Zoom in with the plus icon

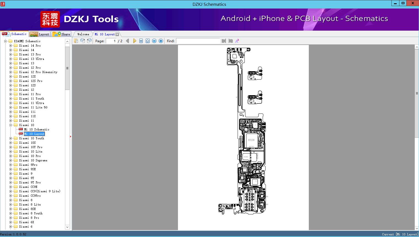pos(161,41)
